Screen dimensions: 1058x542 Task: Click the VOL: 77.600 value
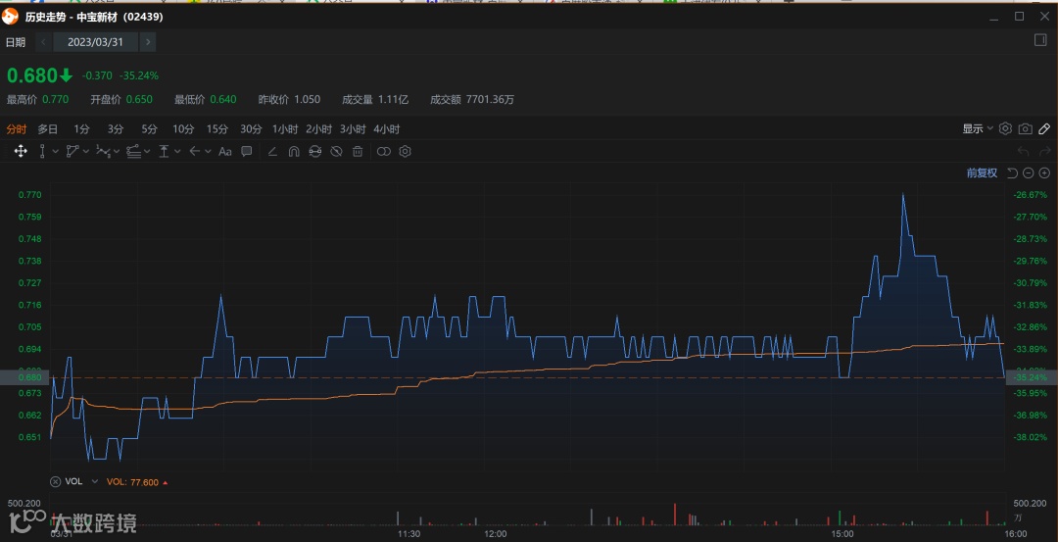[x=133, y=482]
